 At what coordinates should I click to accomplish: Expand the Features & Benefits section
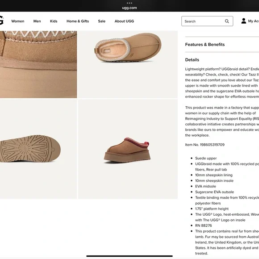pos(205,45)
